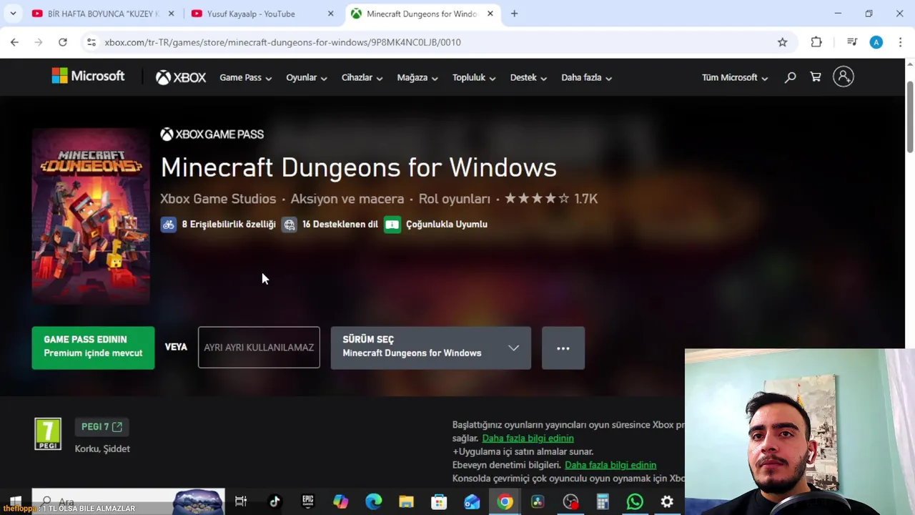The image size is (915, 515).
Task: Open Settings gear on the taskbar
Action: (667, 501)
